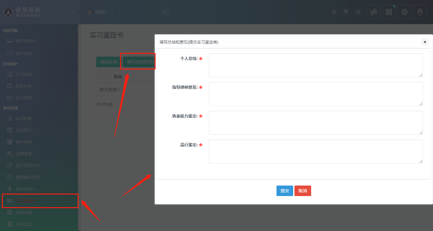Expand the top bar dropdown arrow
Viewport: 433px width, 231px height.
tap(165, 12)
